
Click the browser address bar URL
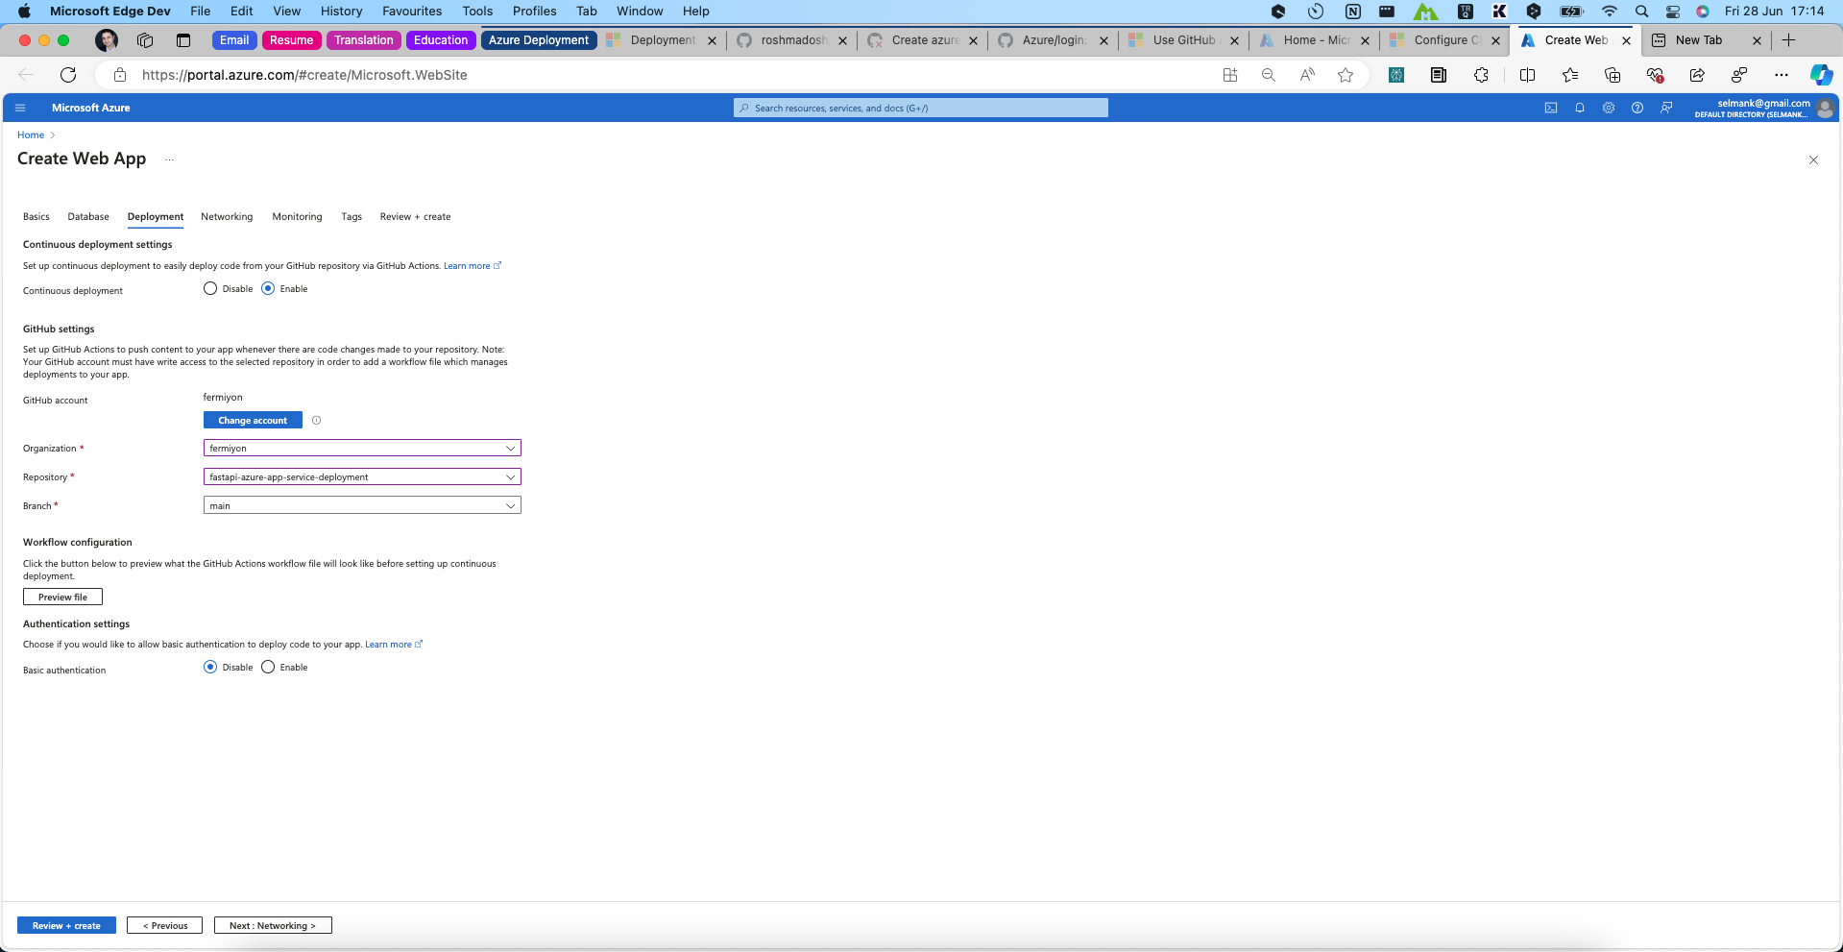click(304, 75)
